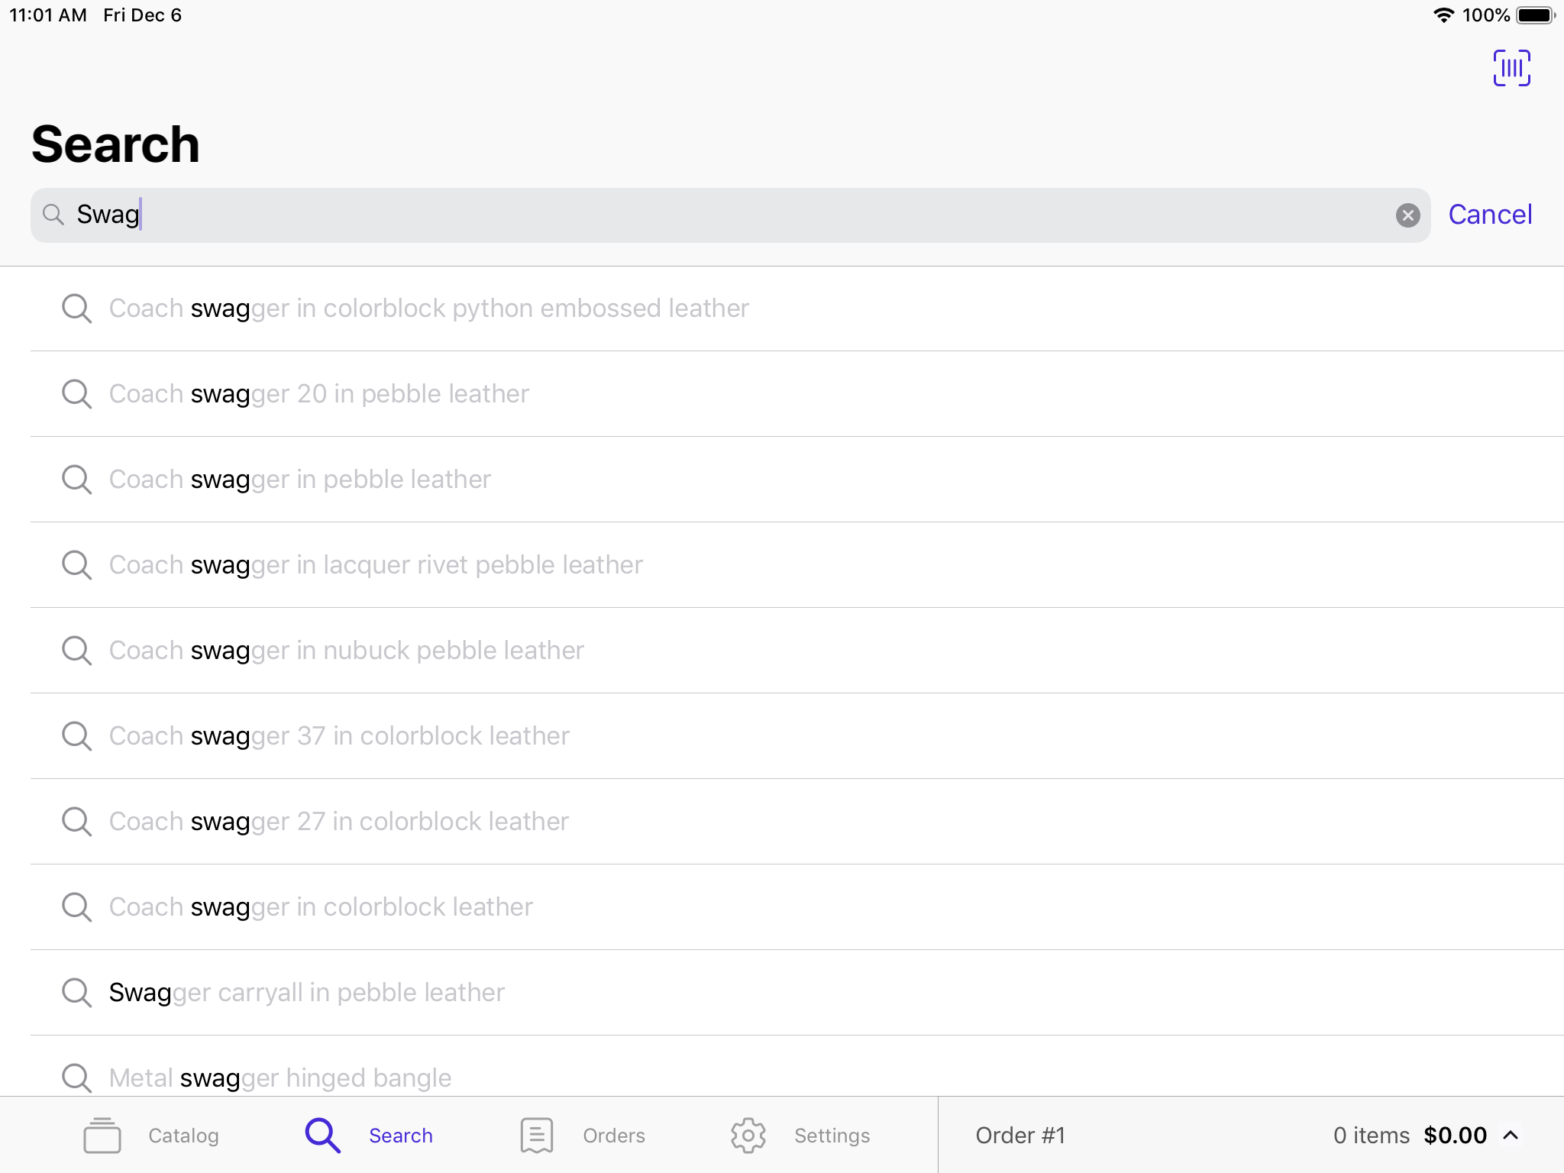Expand the order summary chevron
The image size is (1564, 1173).
(x=1511, y=1136)
